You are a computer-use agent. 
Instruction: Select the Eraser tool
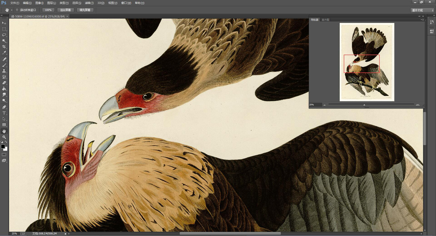click(x=4, y=83)
